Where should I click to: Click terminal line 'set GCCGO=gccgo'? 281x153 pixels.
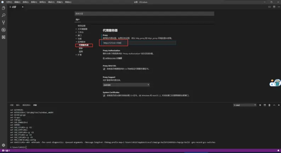(18, 115)
